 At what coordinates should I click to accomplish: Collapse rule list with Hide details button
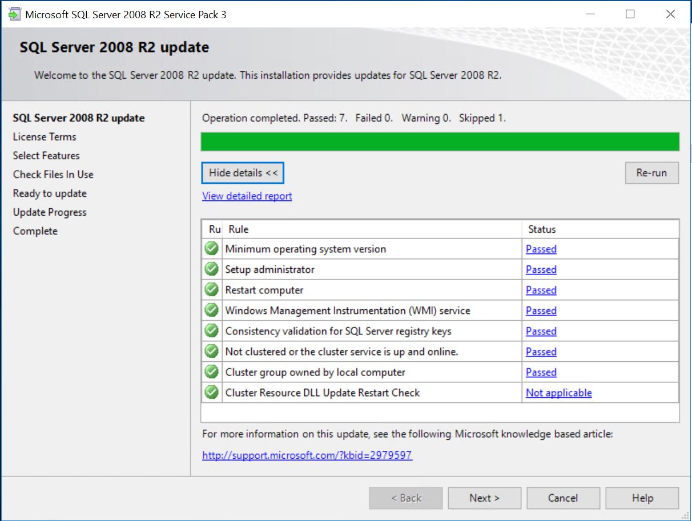pyautogui.click(x=243, y=173)
